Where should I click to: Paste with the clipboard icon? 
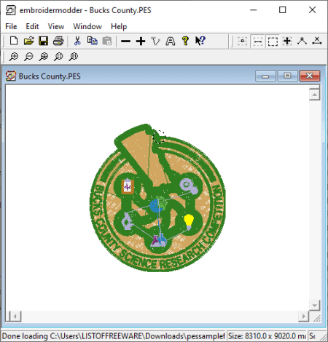click(107, 41)
